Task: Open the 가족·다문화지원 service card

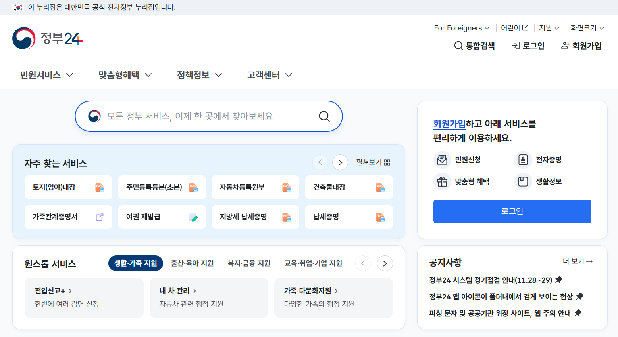Action: coord(333,298)
